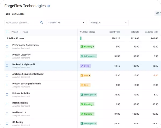This screenshot has width=161, height=128.
Task: Check the Product Discovery task checkbox
Action: coord(7,56)
